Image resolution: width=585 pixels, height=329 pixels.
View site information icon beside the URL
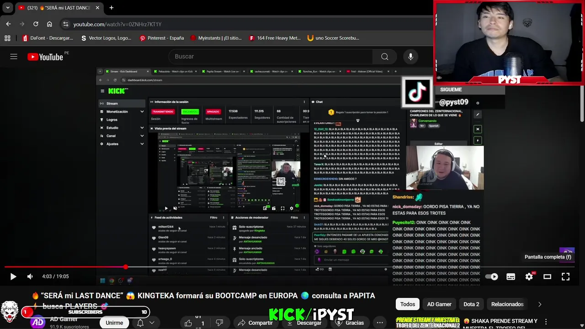coord(65,24)
